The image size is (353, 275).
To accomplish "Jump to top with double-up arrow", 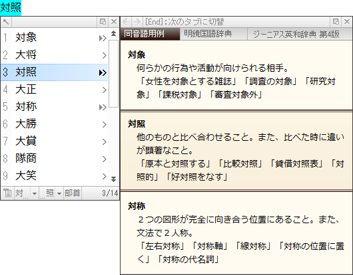I will pyautogui.click(x=113, y=33).
